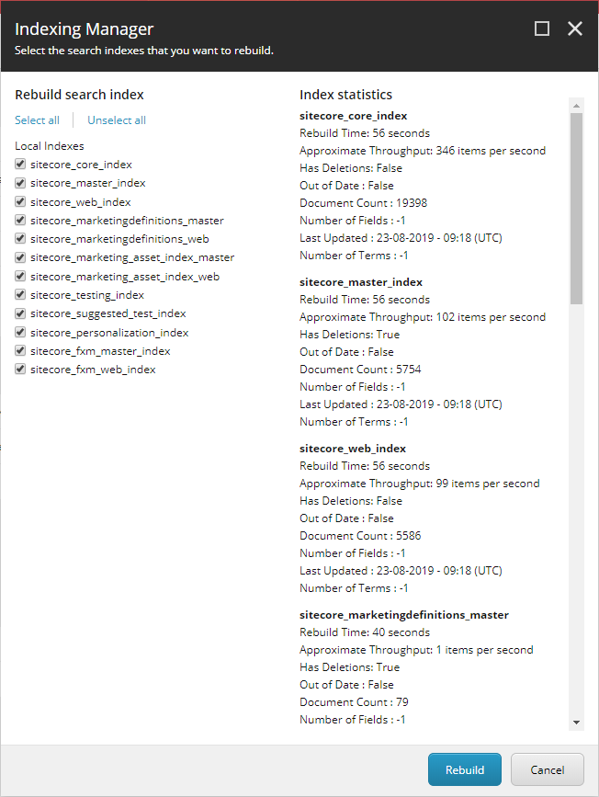Click the Unselect all link
Viewport: 599px width, 797px height.
point(117,120)
